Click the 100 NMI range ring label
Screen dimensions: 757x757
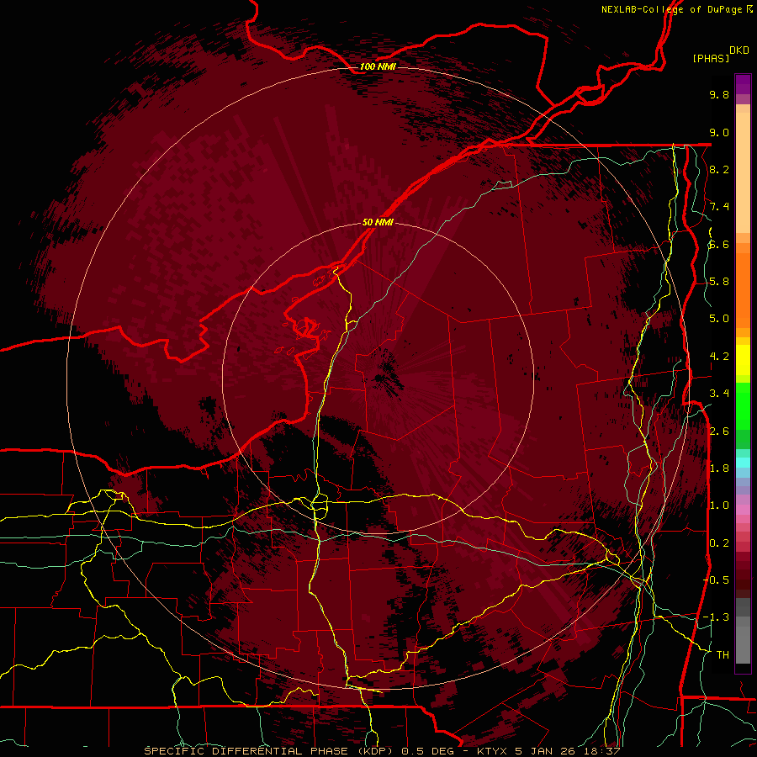[x=378, y=66]
